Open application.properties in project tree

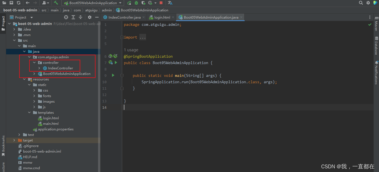pyautogui.click(x=56, y=129)
